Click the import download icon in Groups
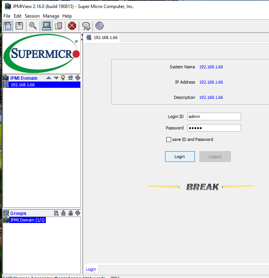269x278 pixels. [63, 213]
